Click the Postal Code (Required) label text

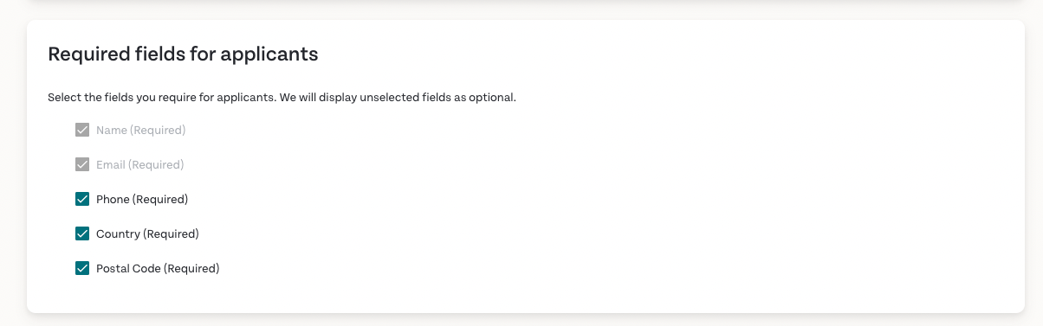[158, 268]
